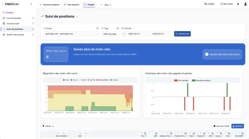Screen dimensions: 249x139
Task: Open Gestion des projets in the sidebar
Action: [15, 35]
